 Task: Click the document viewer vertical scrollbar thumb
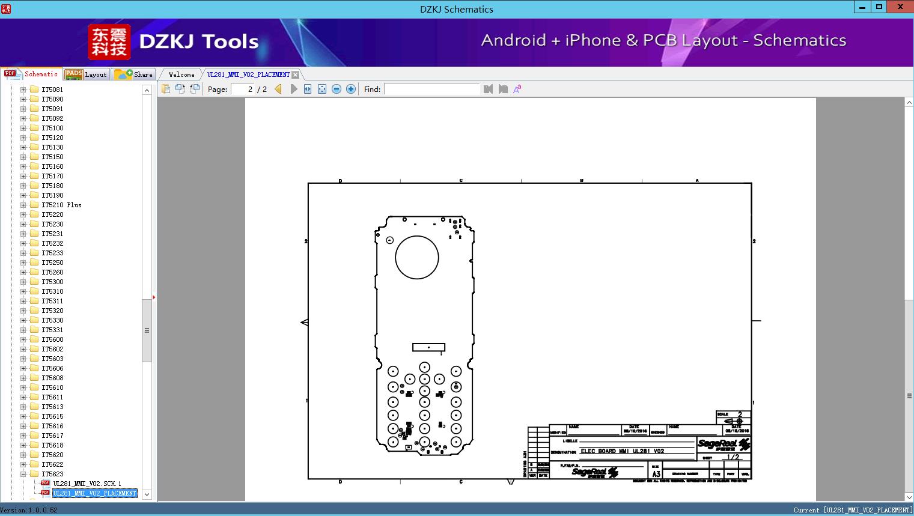[909, 396]
